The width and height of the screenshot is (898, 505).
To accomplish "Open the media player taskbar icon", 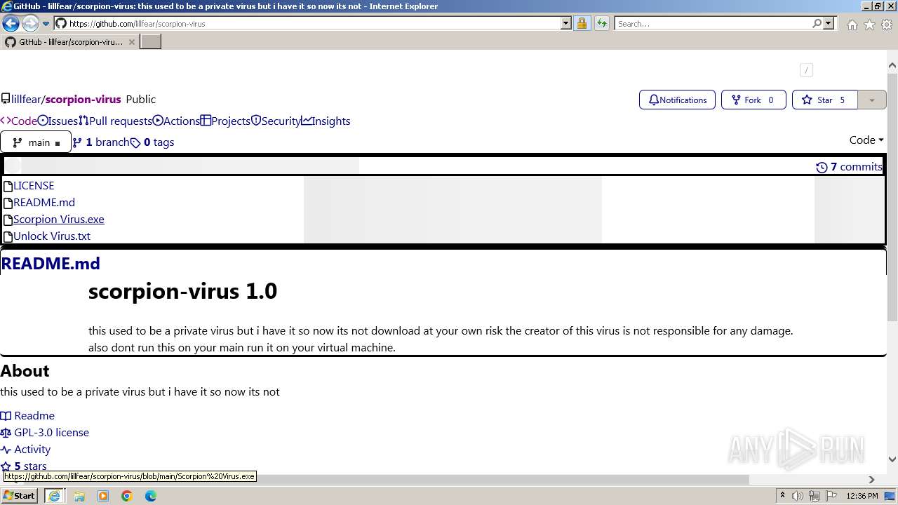I will point(103,496).
